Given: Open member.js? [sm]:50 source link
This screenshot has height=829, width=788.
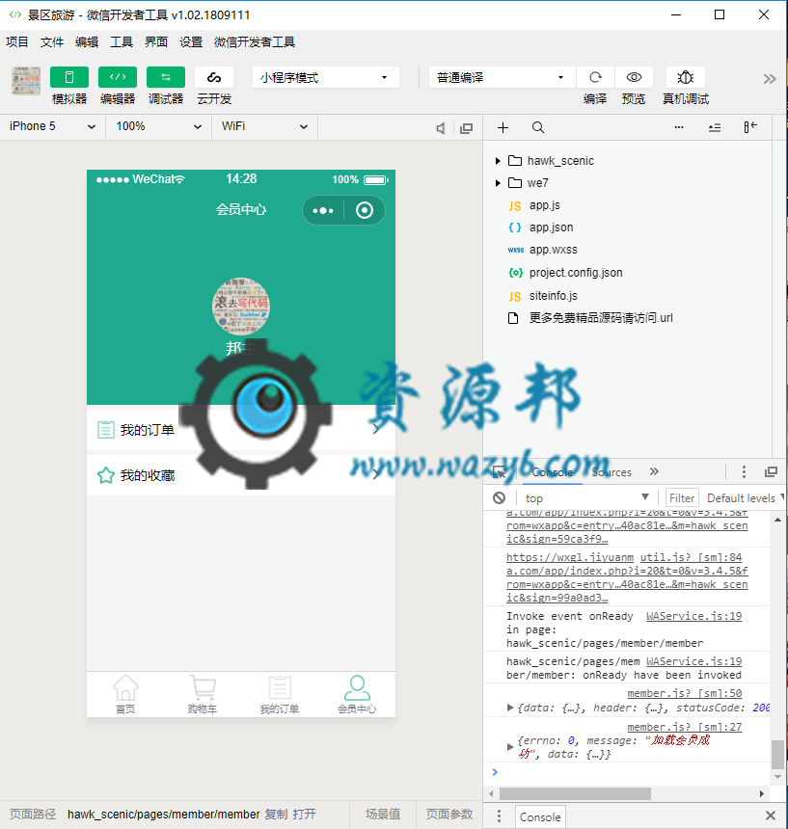Looking at the screenshot, I should coord(685,693).
